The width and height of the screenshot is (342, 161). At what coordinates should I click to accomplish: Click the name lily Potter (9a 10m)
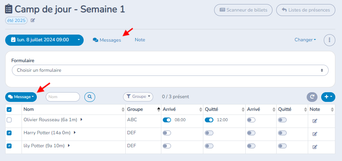(x=44, y=146)
